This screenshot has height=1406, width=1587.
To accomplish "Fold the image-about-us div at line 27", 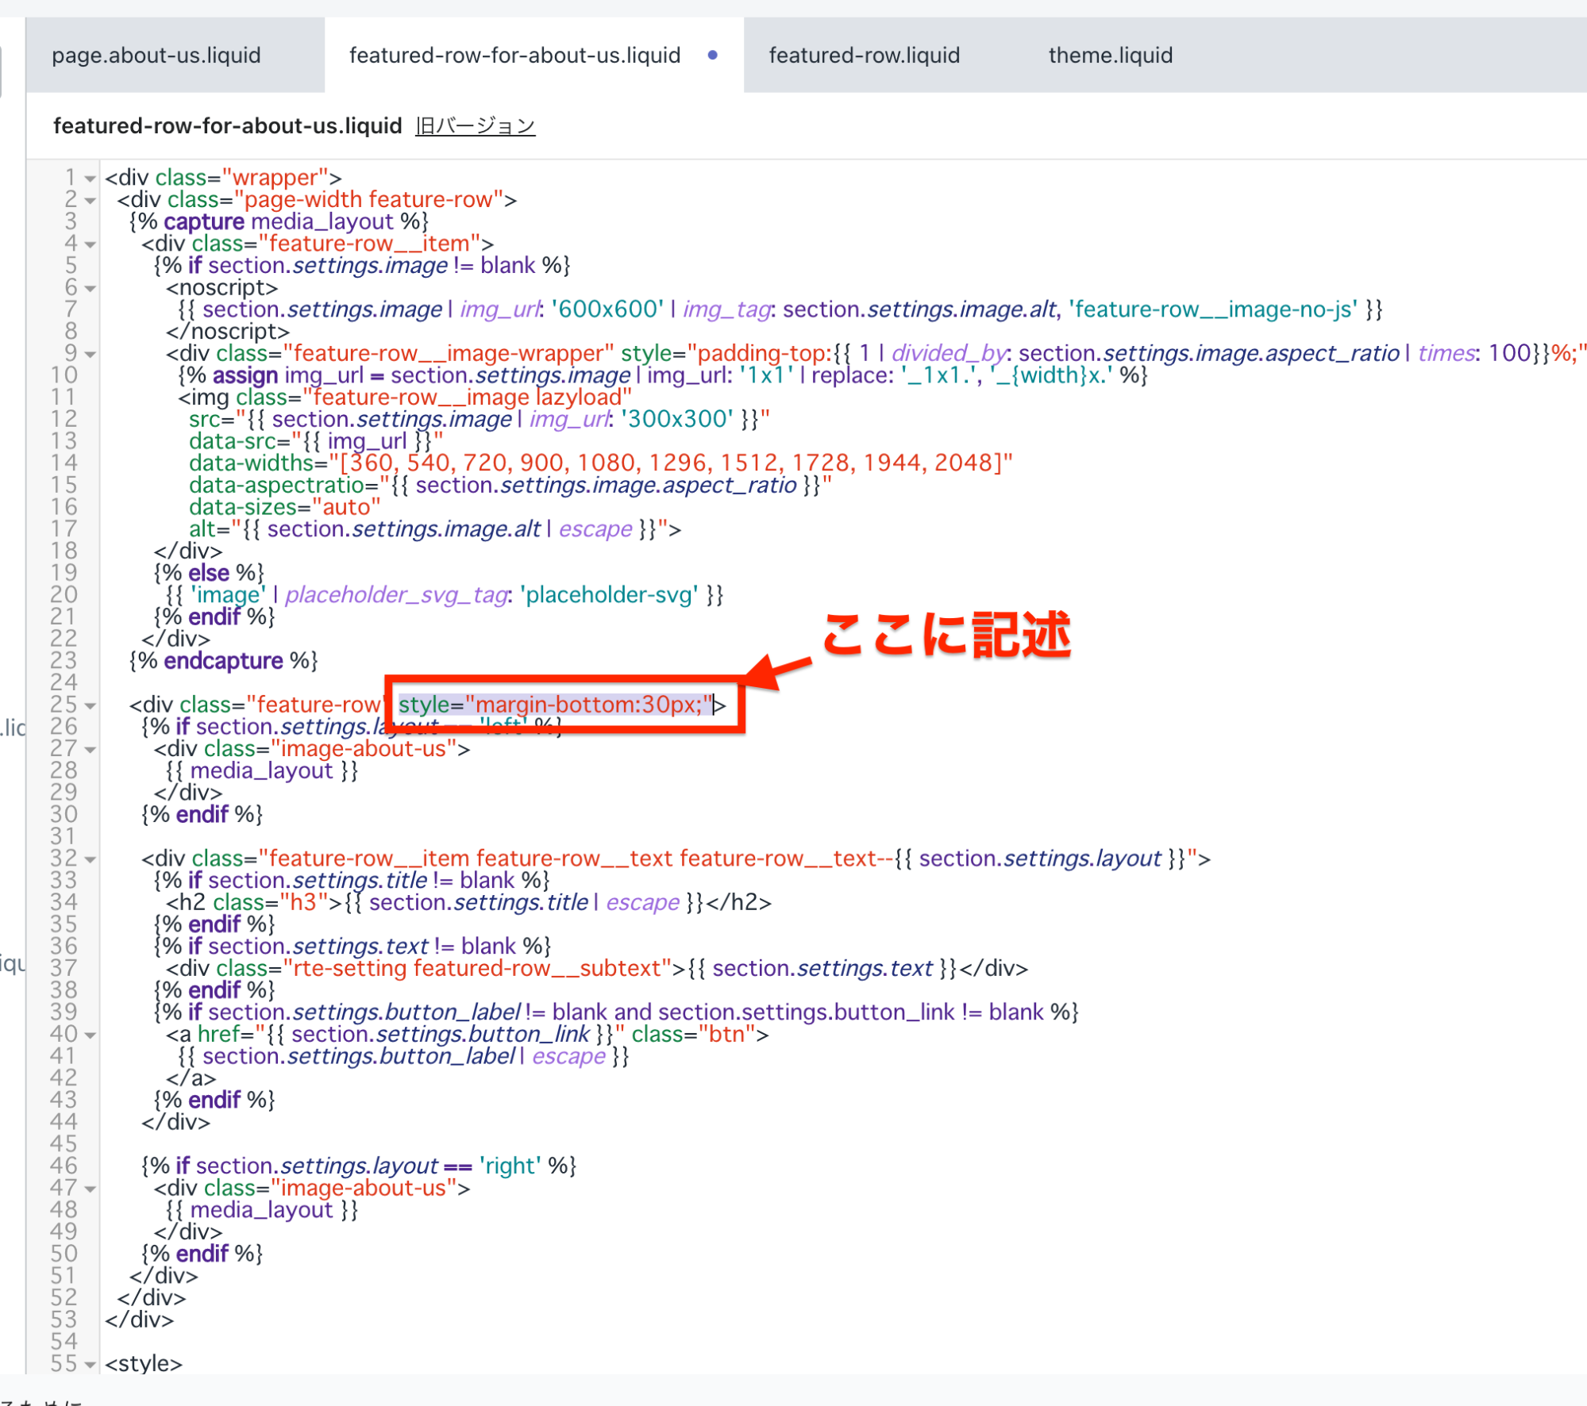I will tap(91, 750).
